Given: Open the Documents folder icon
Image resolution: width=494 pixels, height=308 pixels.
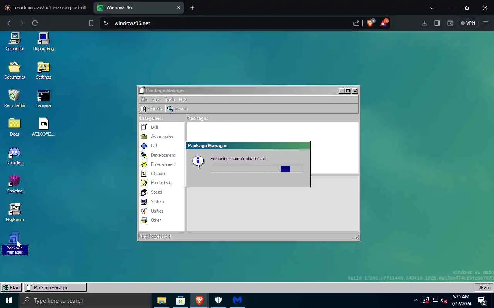Looking at the screenshot, I should [15, 70].
